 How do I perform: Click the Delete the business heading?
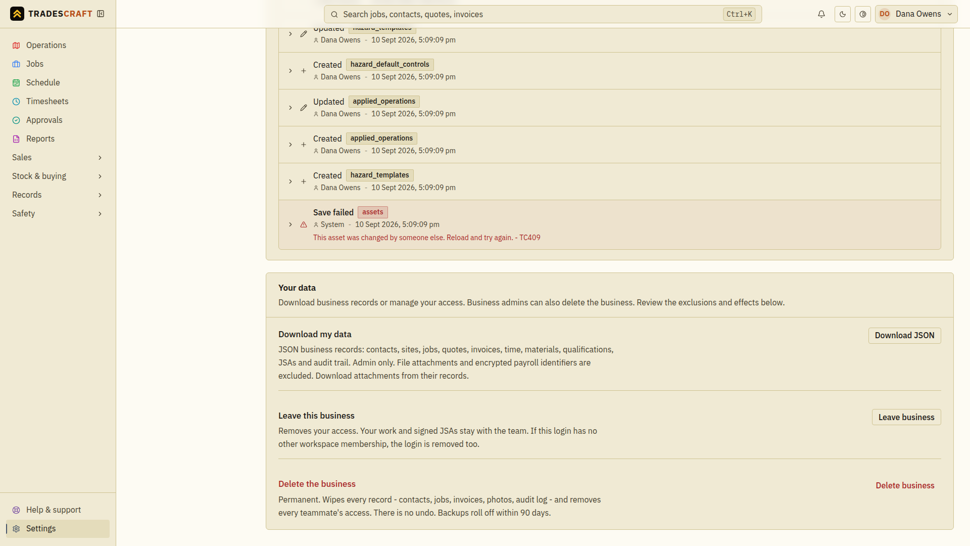point(317,484)
